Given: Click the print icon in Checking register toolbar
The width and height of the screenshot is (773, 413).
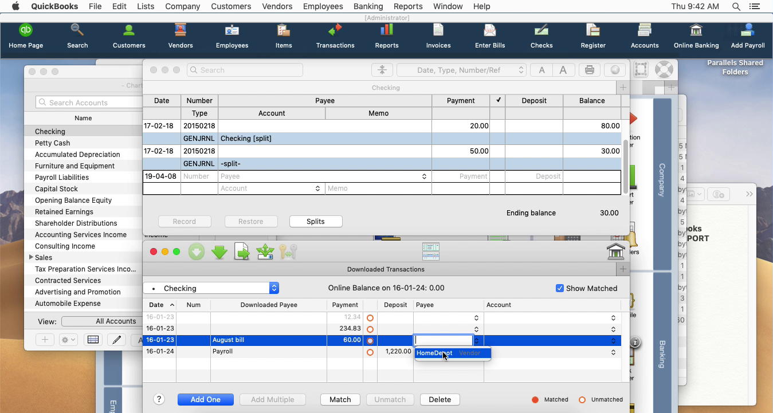Looking at the screenshot, I should coord(589,70).
